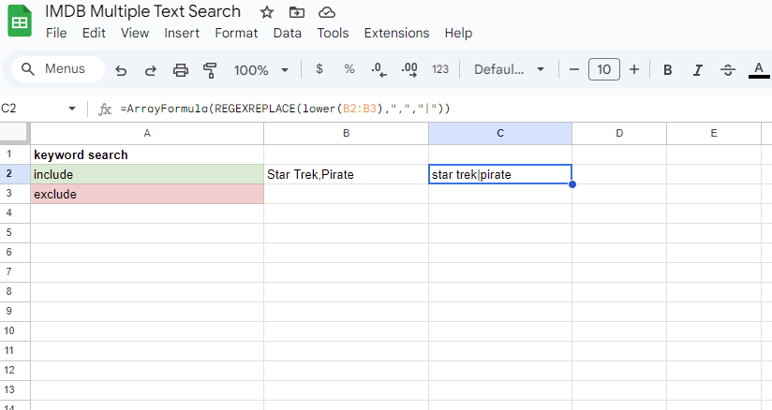Check cloud save document status icon

[x=326, y=12]
